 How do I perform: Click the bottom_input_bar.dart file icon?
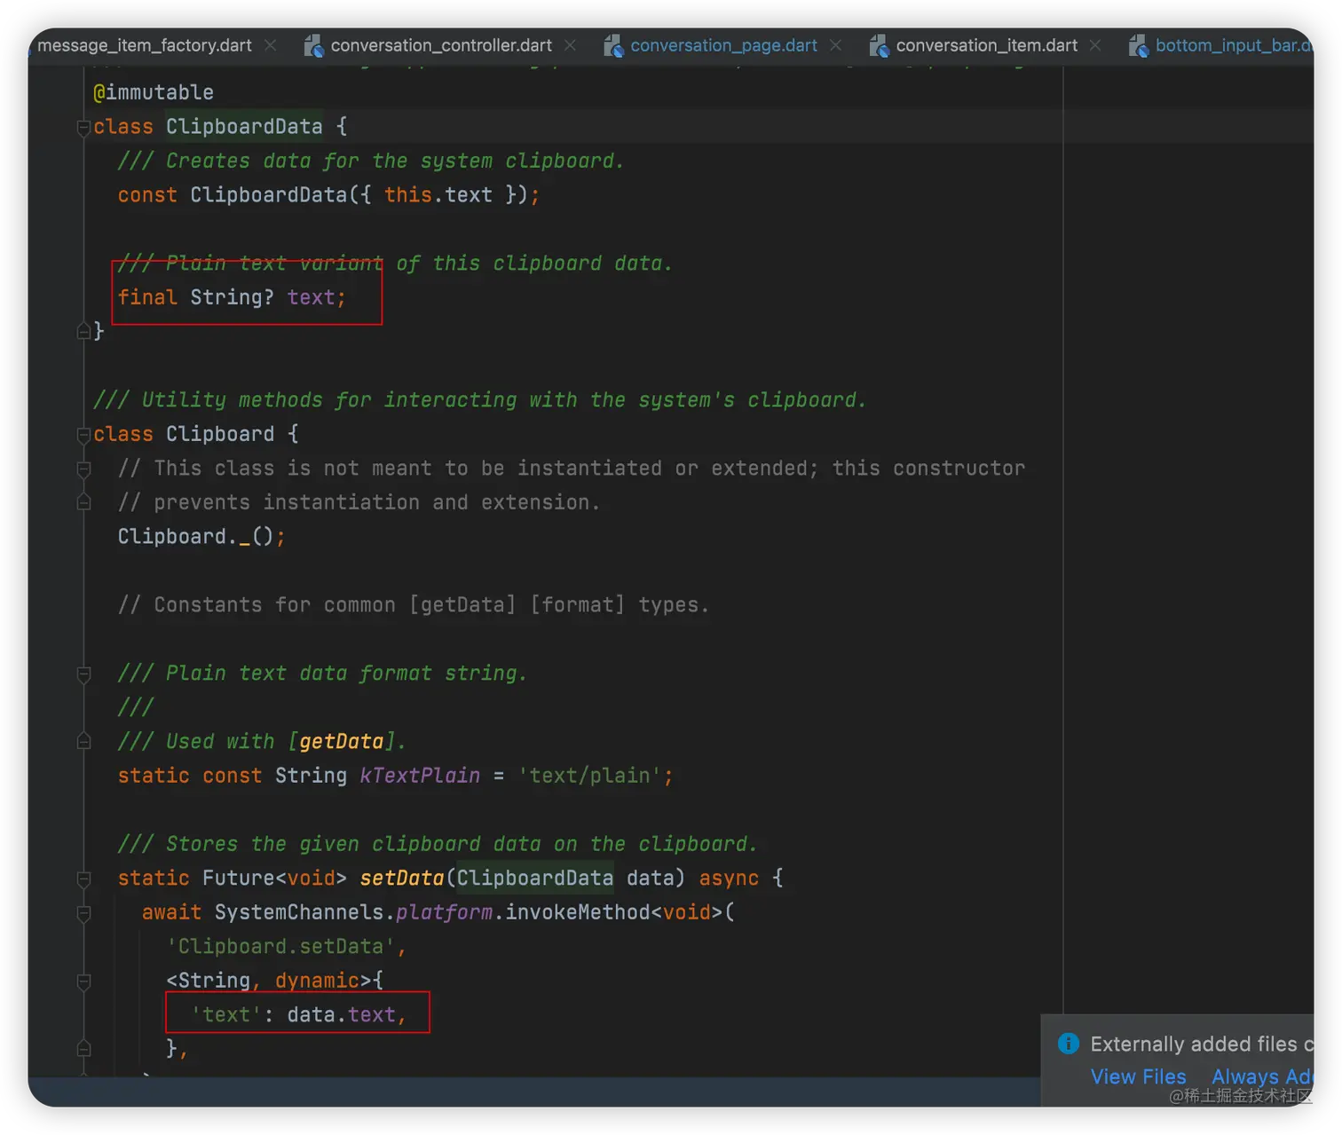pos(1138,46)
